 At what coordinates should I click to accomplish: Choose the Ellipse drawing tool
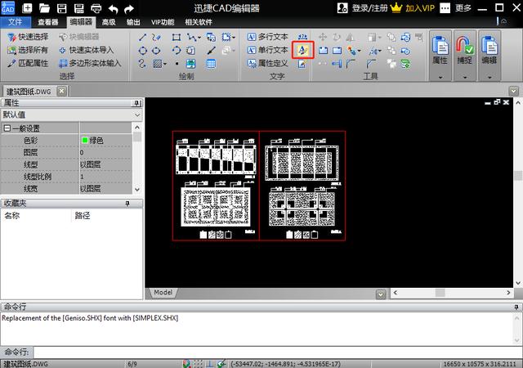pyautogui.click(x=156, y=51)
